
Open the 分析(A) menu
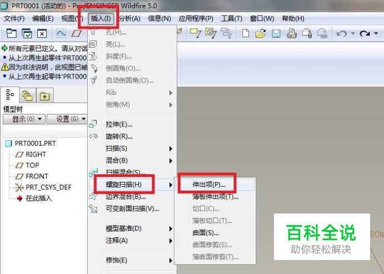pos(129,18)
